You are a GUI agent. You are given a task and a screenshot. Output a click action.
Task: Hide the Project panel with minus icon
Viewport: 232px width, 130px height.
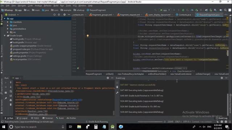[x=69, y=15]
